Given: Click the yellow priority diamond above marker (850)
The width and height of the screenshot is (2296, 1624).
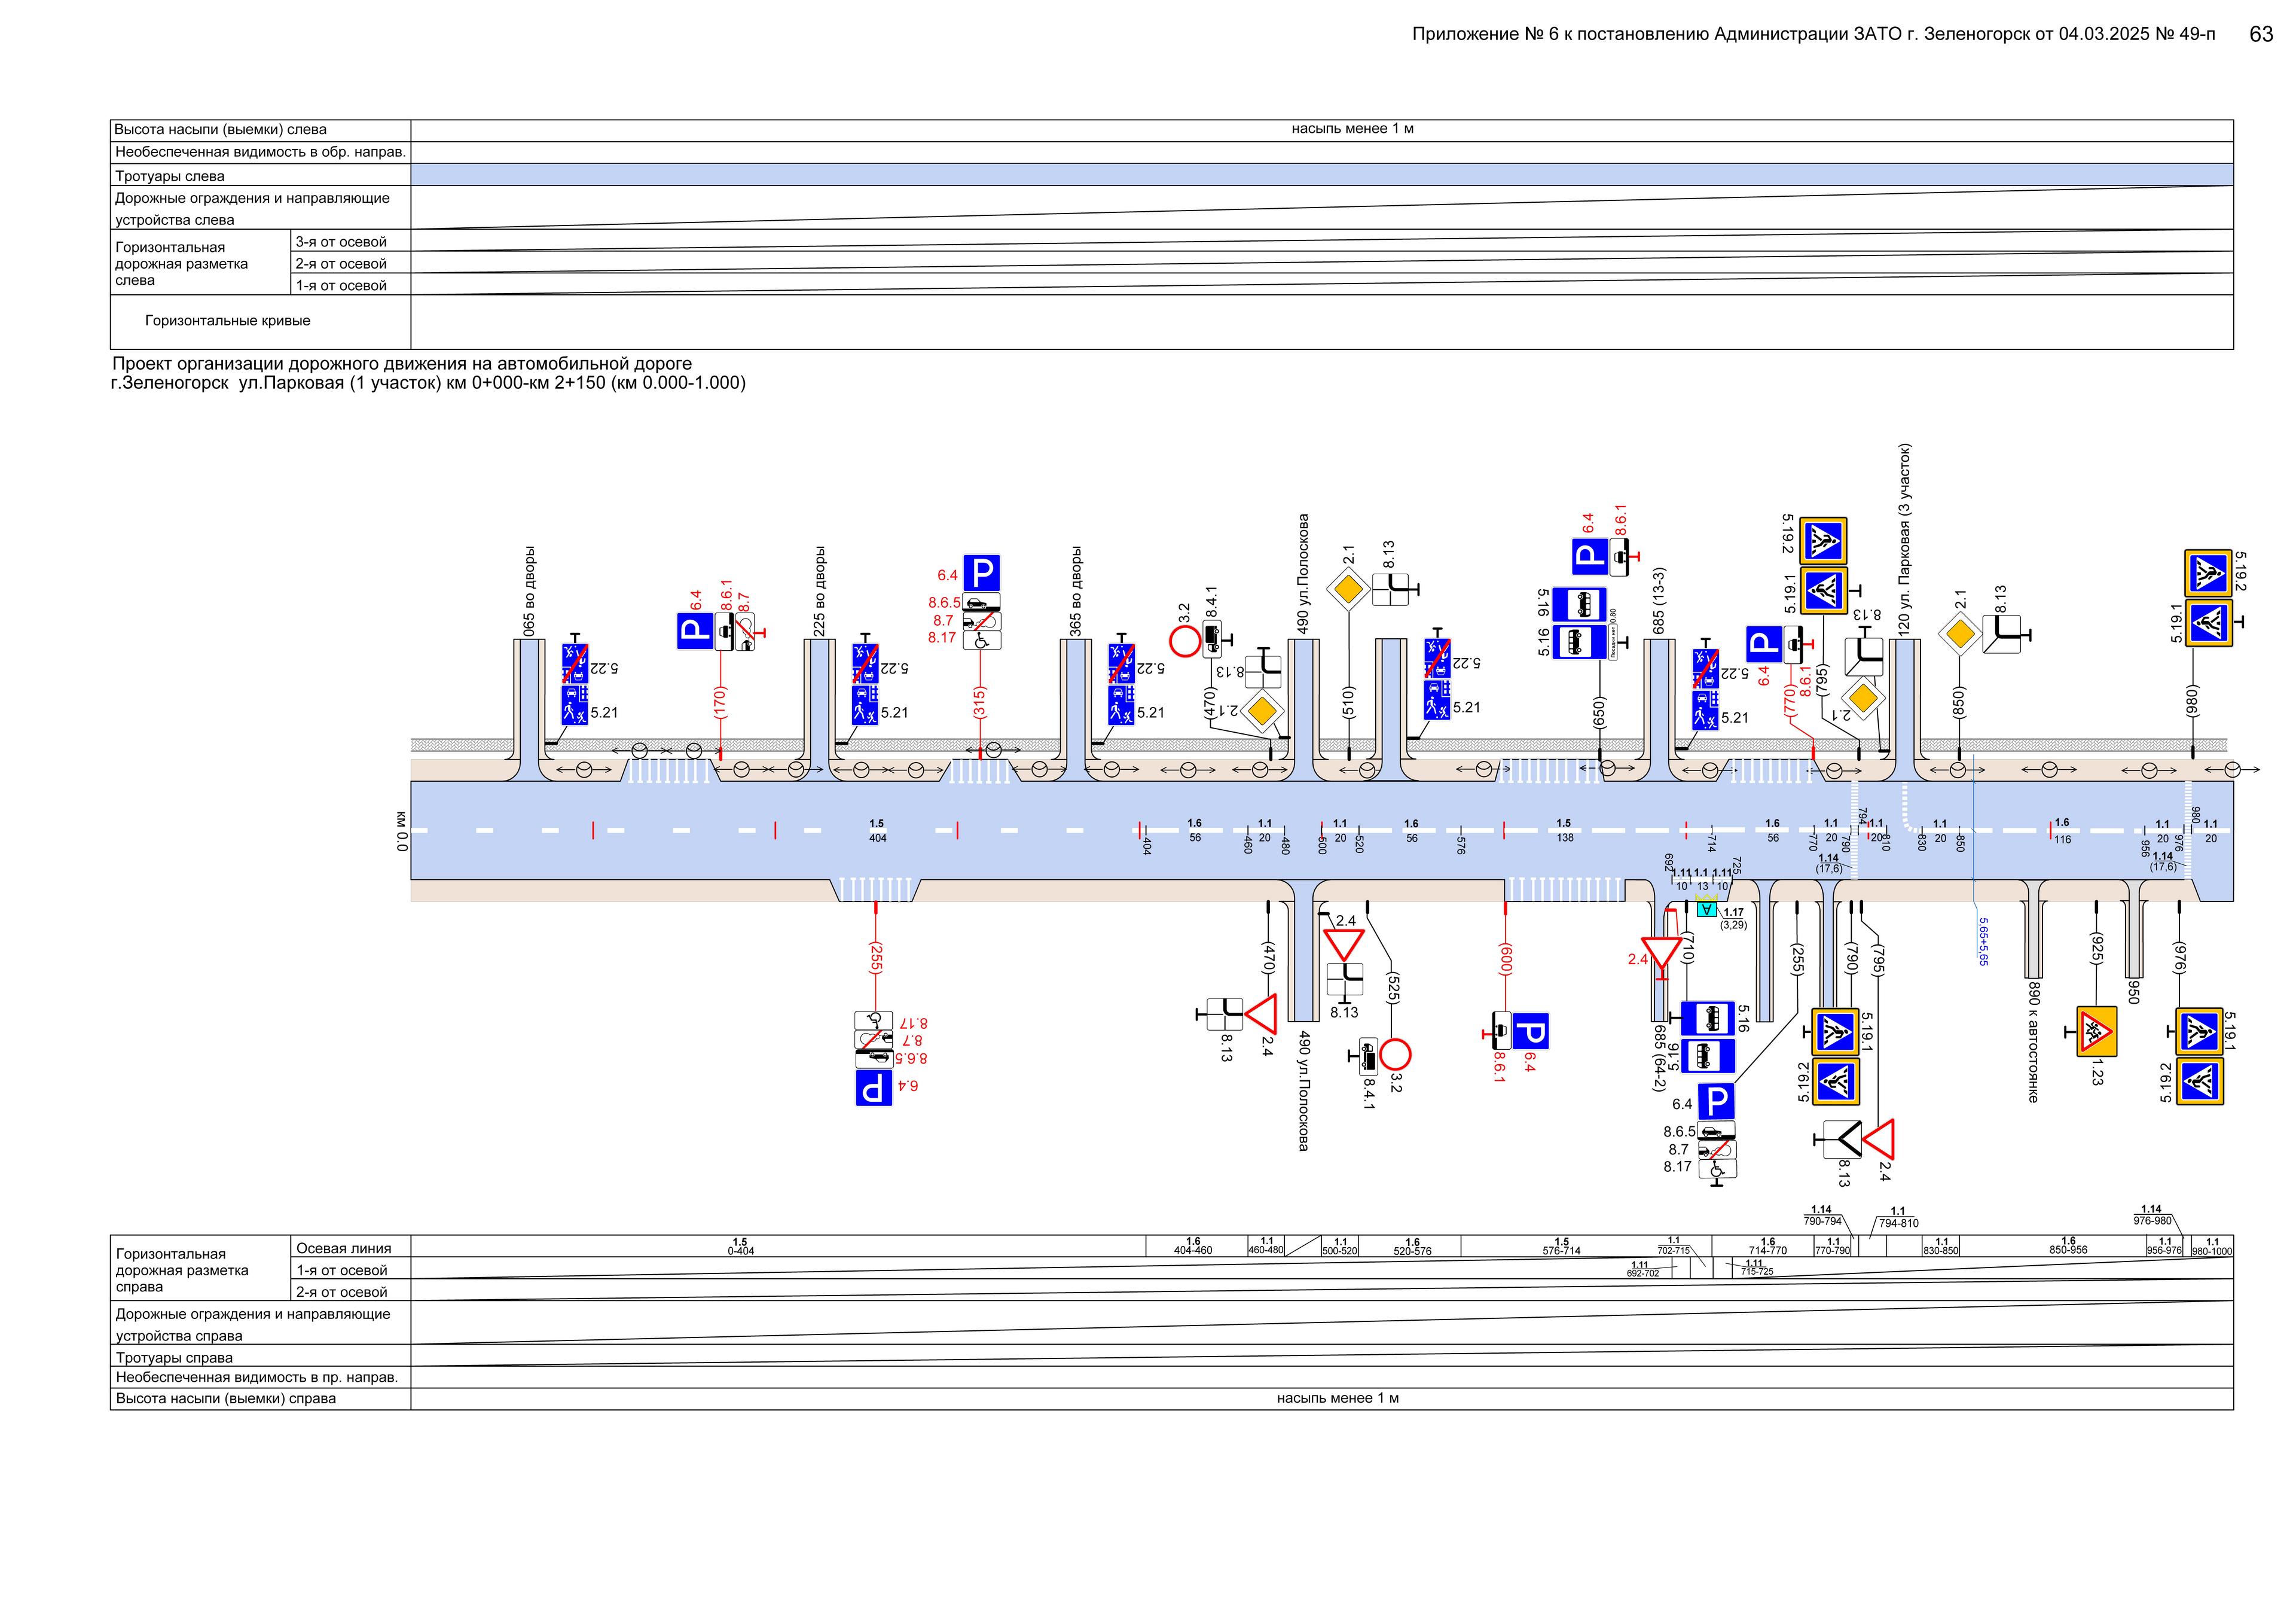Looking at the screenshot, I should [1960, 633].
